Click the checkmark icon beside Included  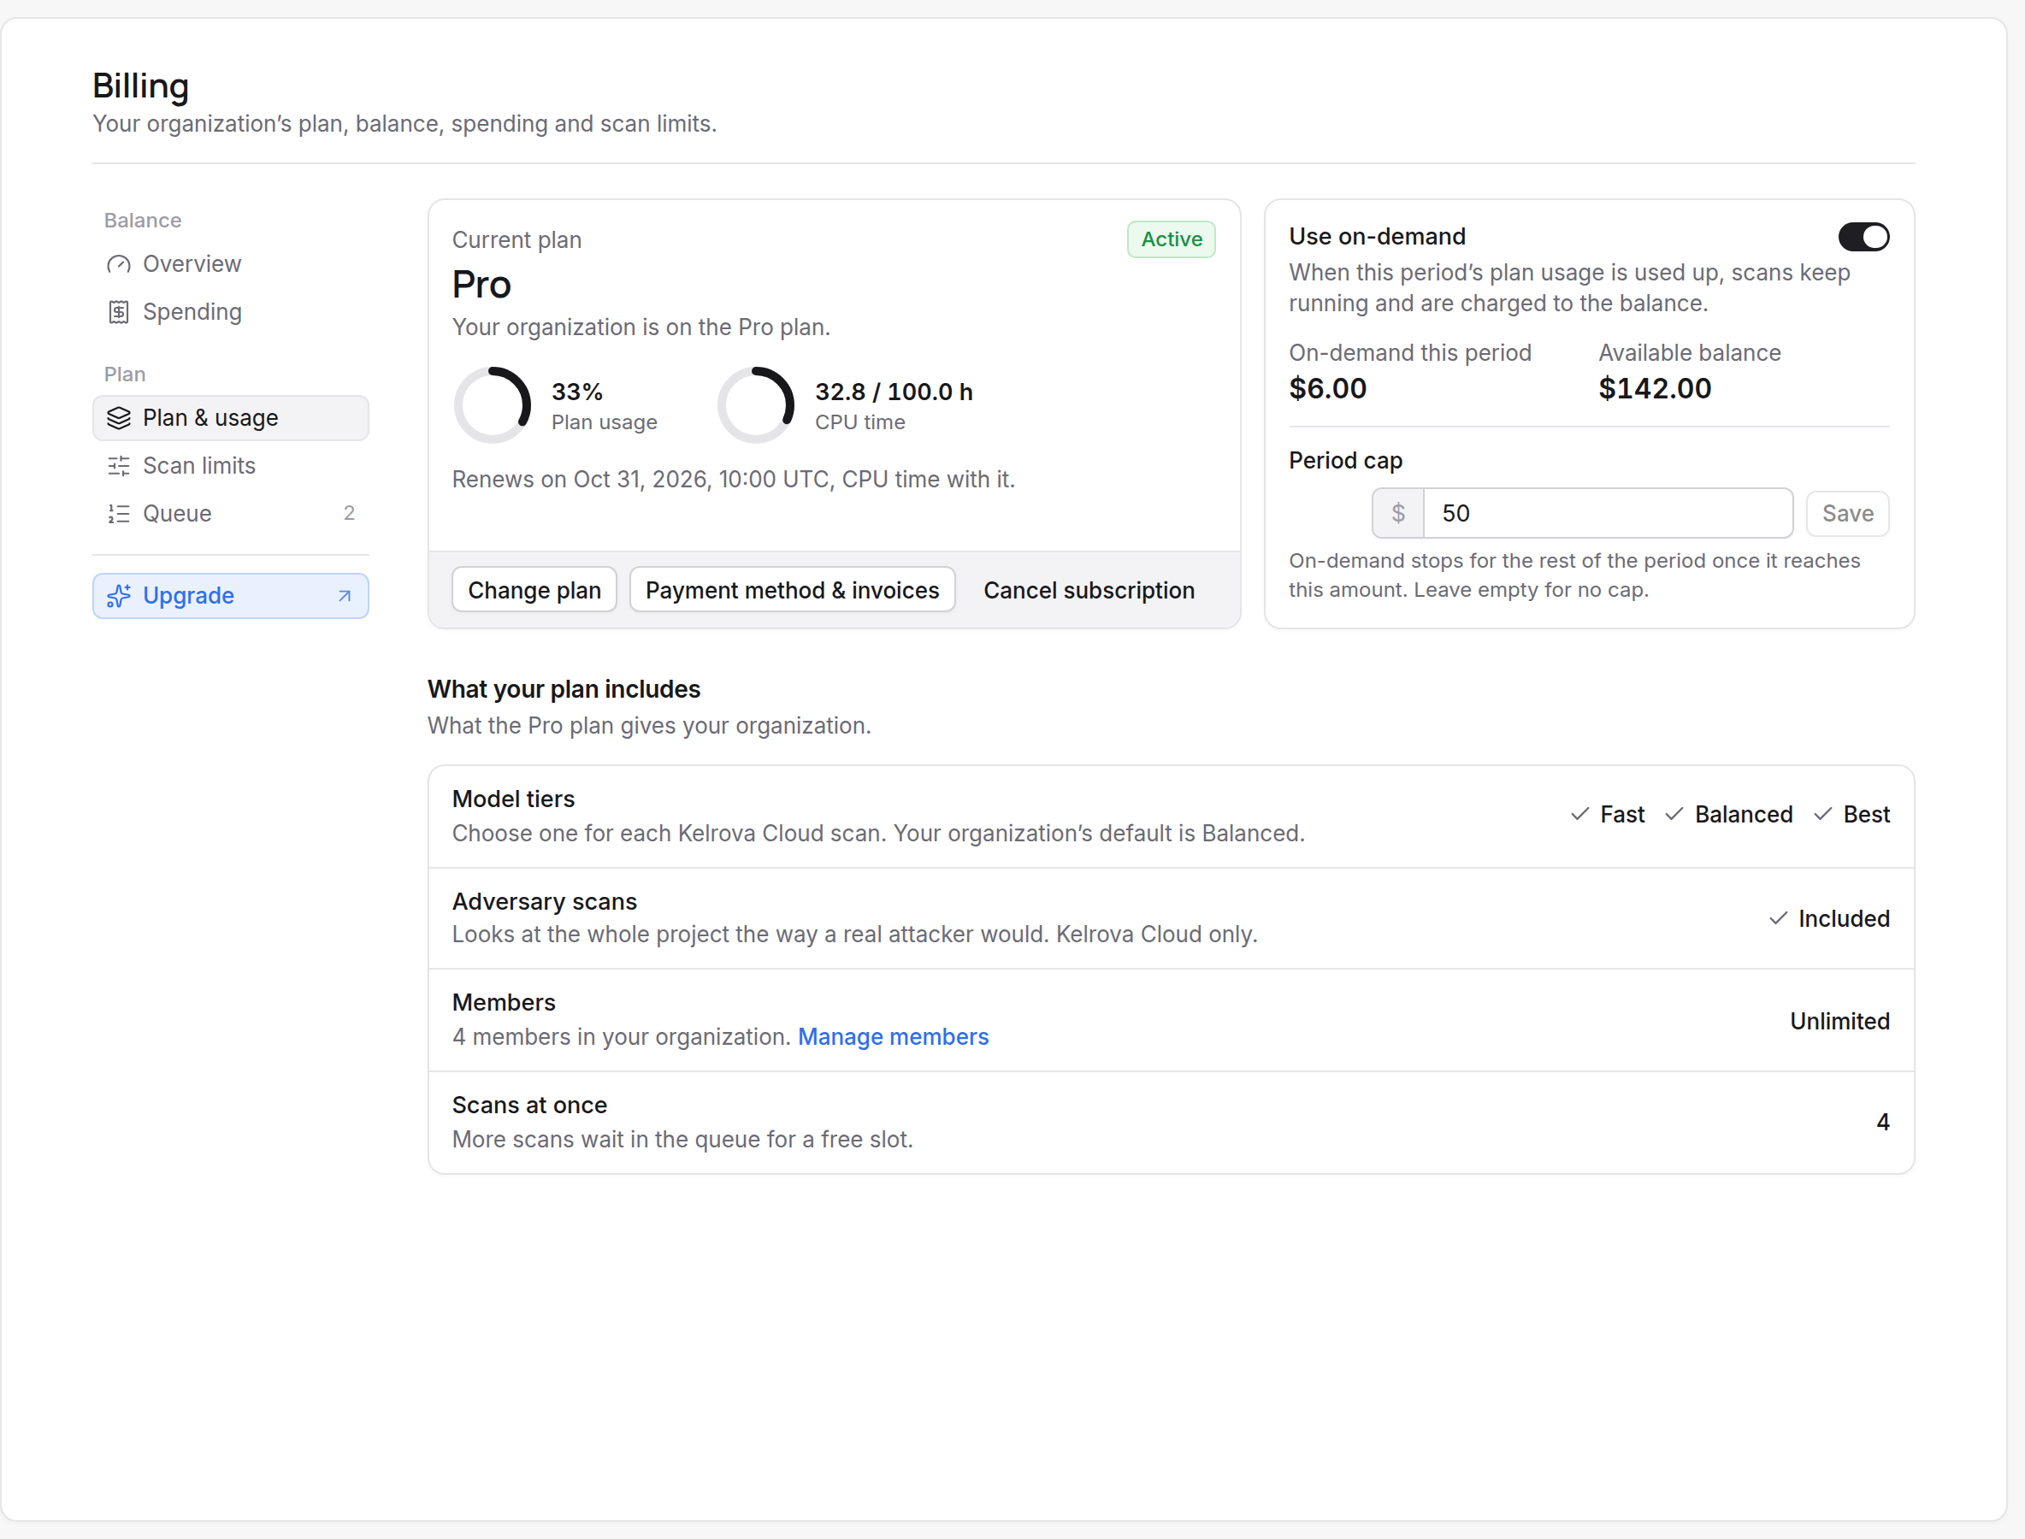[x=1778, y=918]
